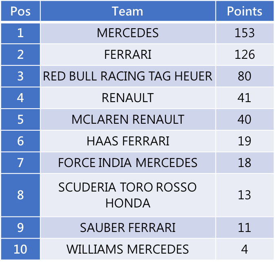Click the 153 points cell
This screenshot has height=263, width=276.
[245, 33]
